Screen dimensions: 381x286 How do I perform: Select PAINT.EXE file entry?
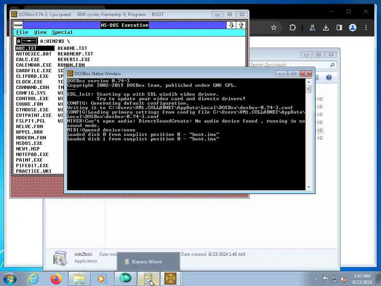[x=29, y=160]
